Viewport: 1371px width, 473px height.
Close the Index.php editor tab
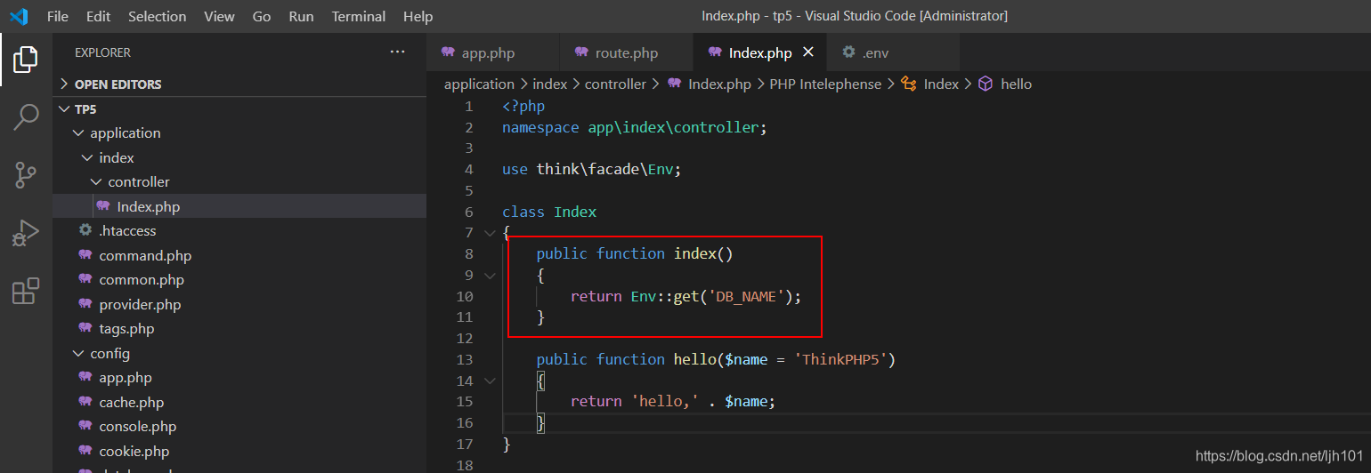pos(808,52)
